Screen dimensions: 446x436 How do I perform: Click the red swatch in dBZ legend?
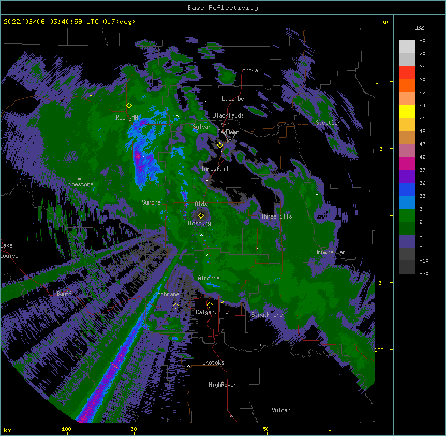(407, 73)
